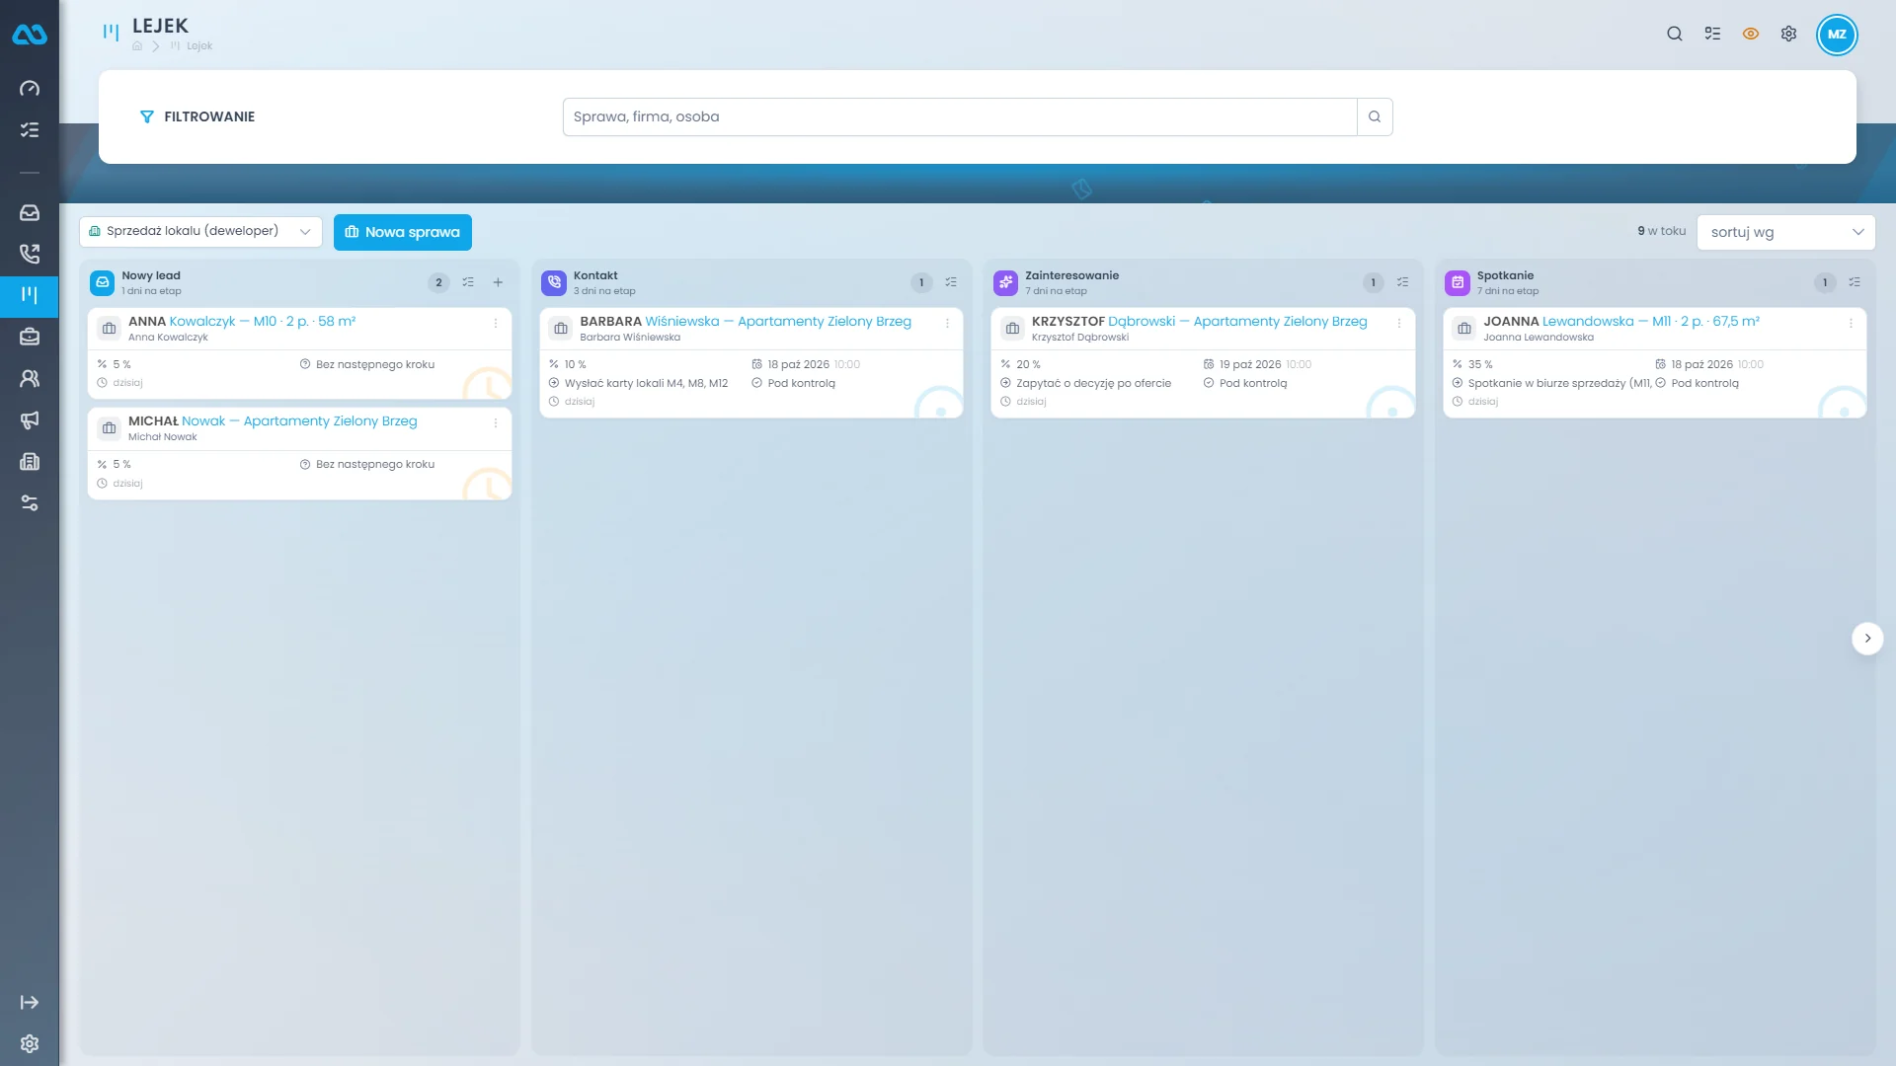Image resolution: width=1896 pixels, height=1066 pixels.
Task: Open BARBARA Wiśniewska case link
Action: (746, 322)
